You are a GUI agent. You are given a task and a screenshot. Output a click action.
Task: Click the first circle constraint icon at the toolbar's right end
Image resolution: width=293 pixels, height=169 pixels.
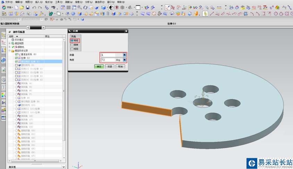tap(276, 14)
